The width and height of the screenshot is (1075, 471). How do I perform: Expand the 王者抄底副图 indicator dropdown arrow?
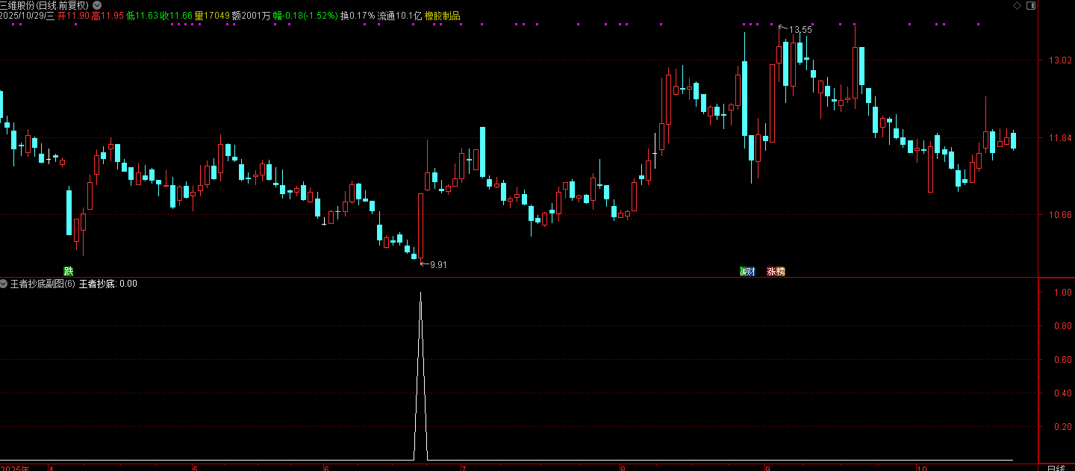(x=4, y=284)
